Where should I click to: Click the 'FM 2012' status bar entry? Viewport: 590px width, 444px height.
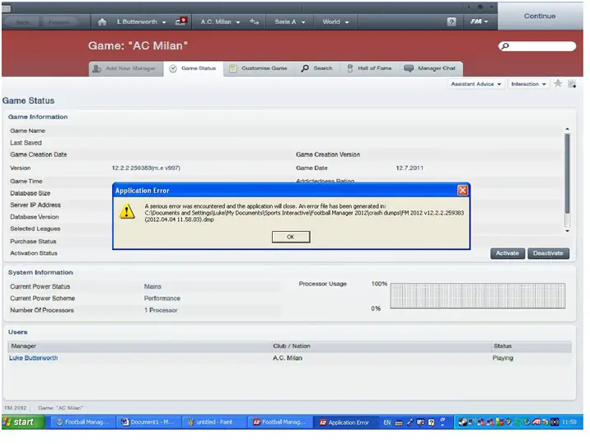point(16,408)
